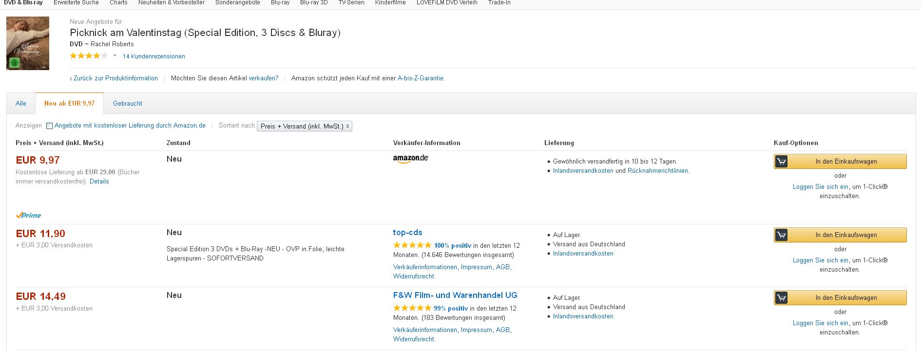Click 'Special Edition 3 DVDs + Blu-Ray' condition note
This screenshot has height=351, width=921.
[255, 253]
